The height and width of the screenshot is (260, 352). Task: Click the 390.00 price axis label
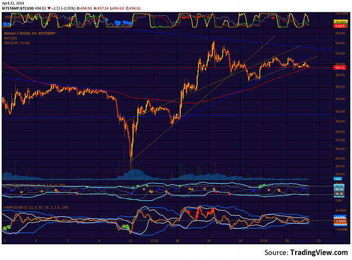(340, 131)
